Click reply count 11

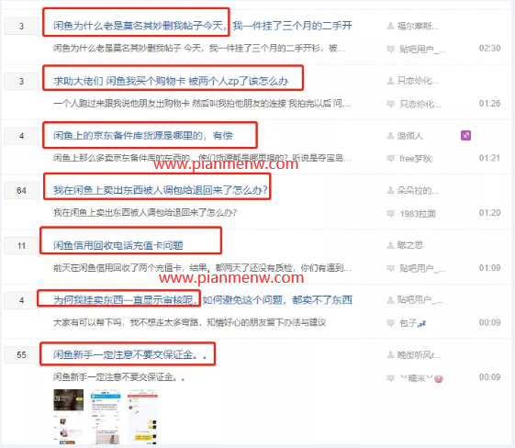click(21, 246)
